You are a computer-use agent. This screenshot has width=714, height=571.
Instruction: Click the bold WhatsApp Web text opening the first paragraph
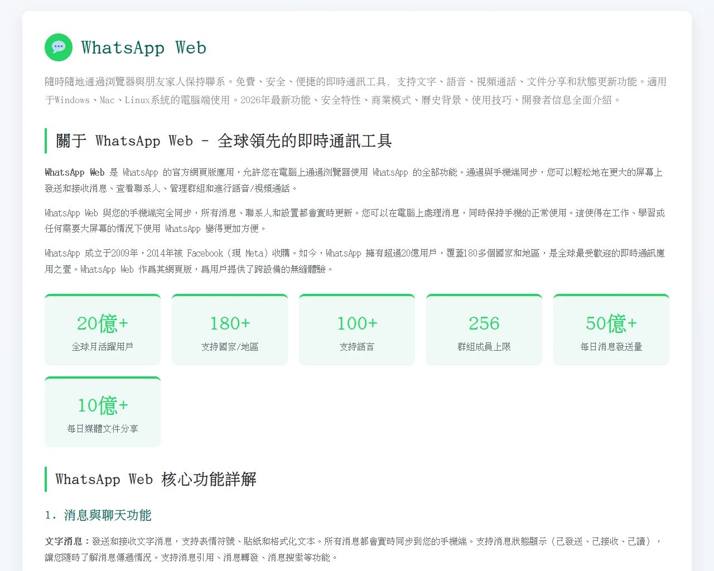tap(75, 172)
